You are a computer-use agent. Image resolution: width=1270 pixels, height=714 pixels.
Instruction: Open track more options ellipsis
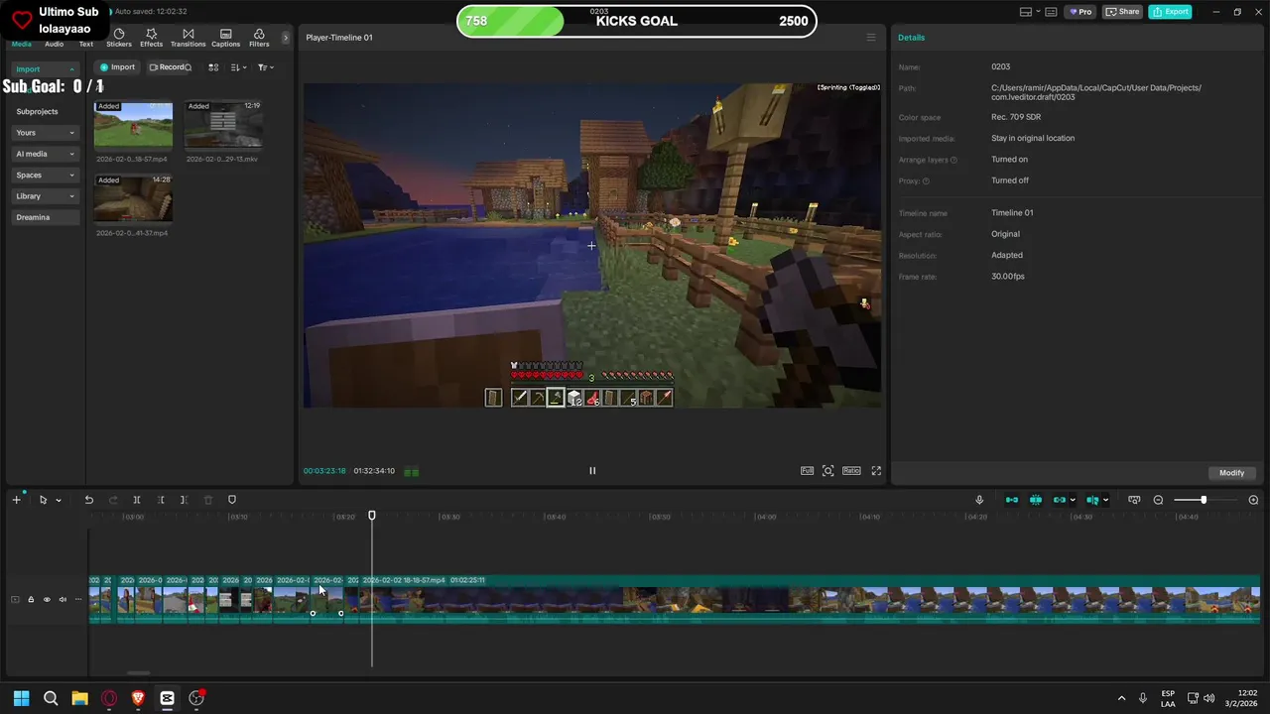pos(78,599)
